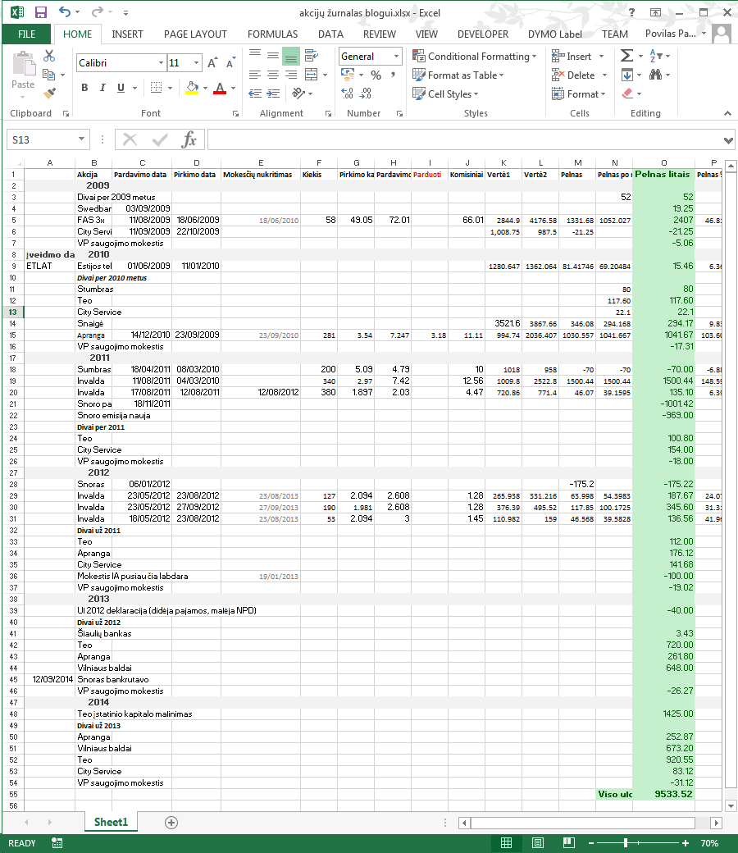Switch to the DATA tab
The height and width of the screenshot is (853, 738).
[x=330, y=34]
